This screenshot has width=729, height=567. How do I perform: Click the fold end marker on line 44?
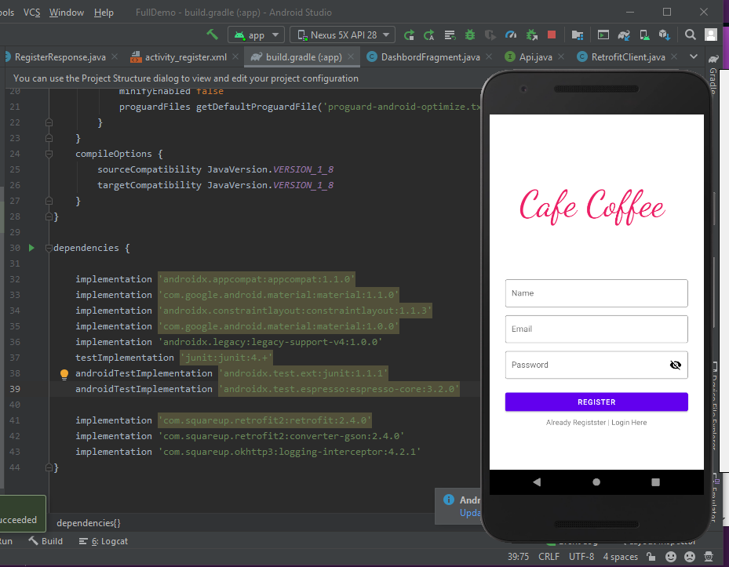pyautogui.click(x=49, y=467)
